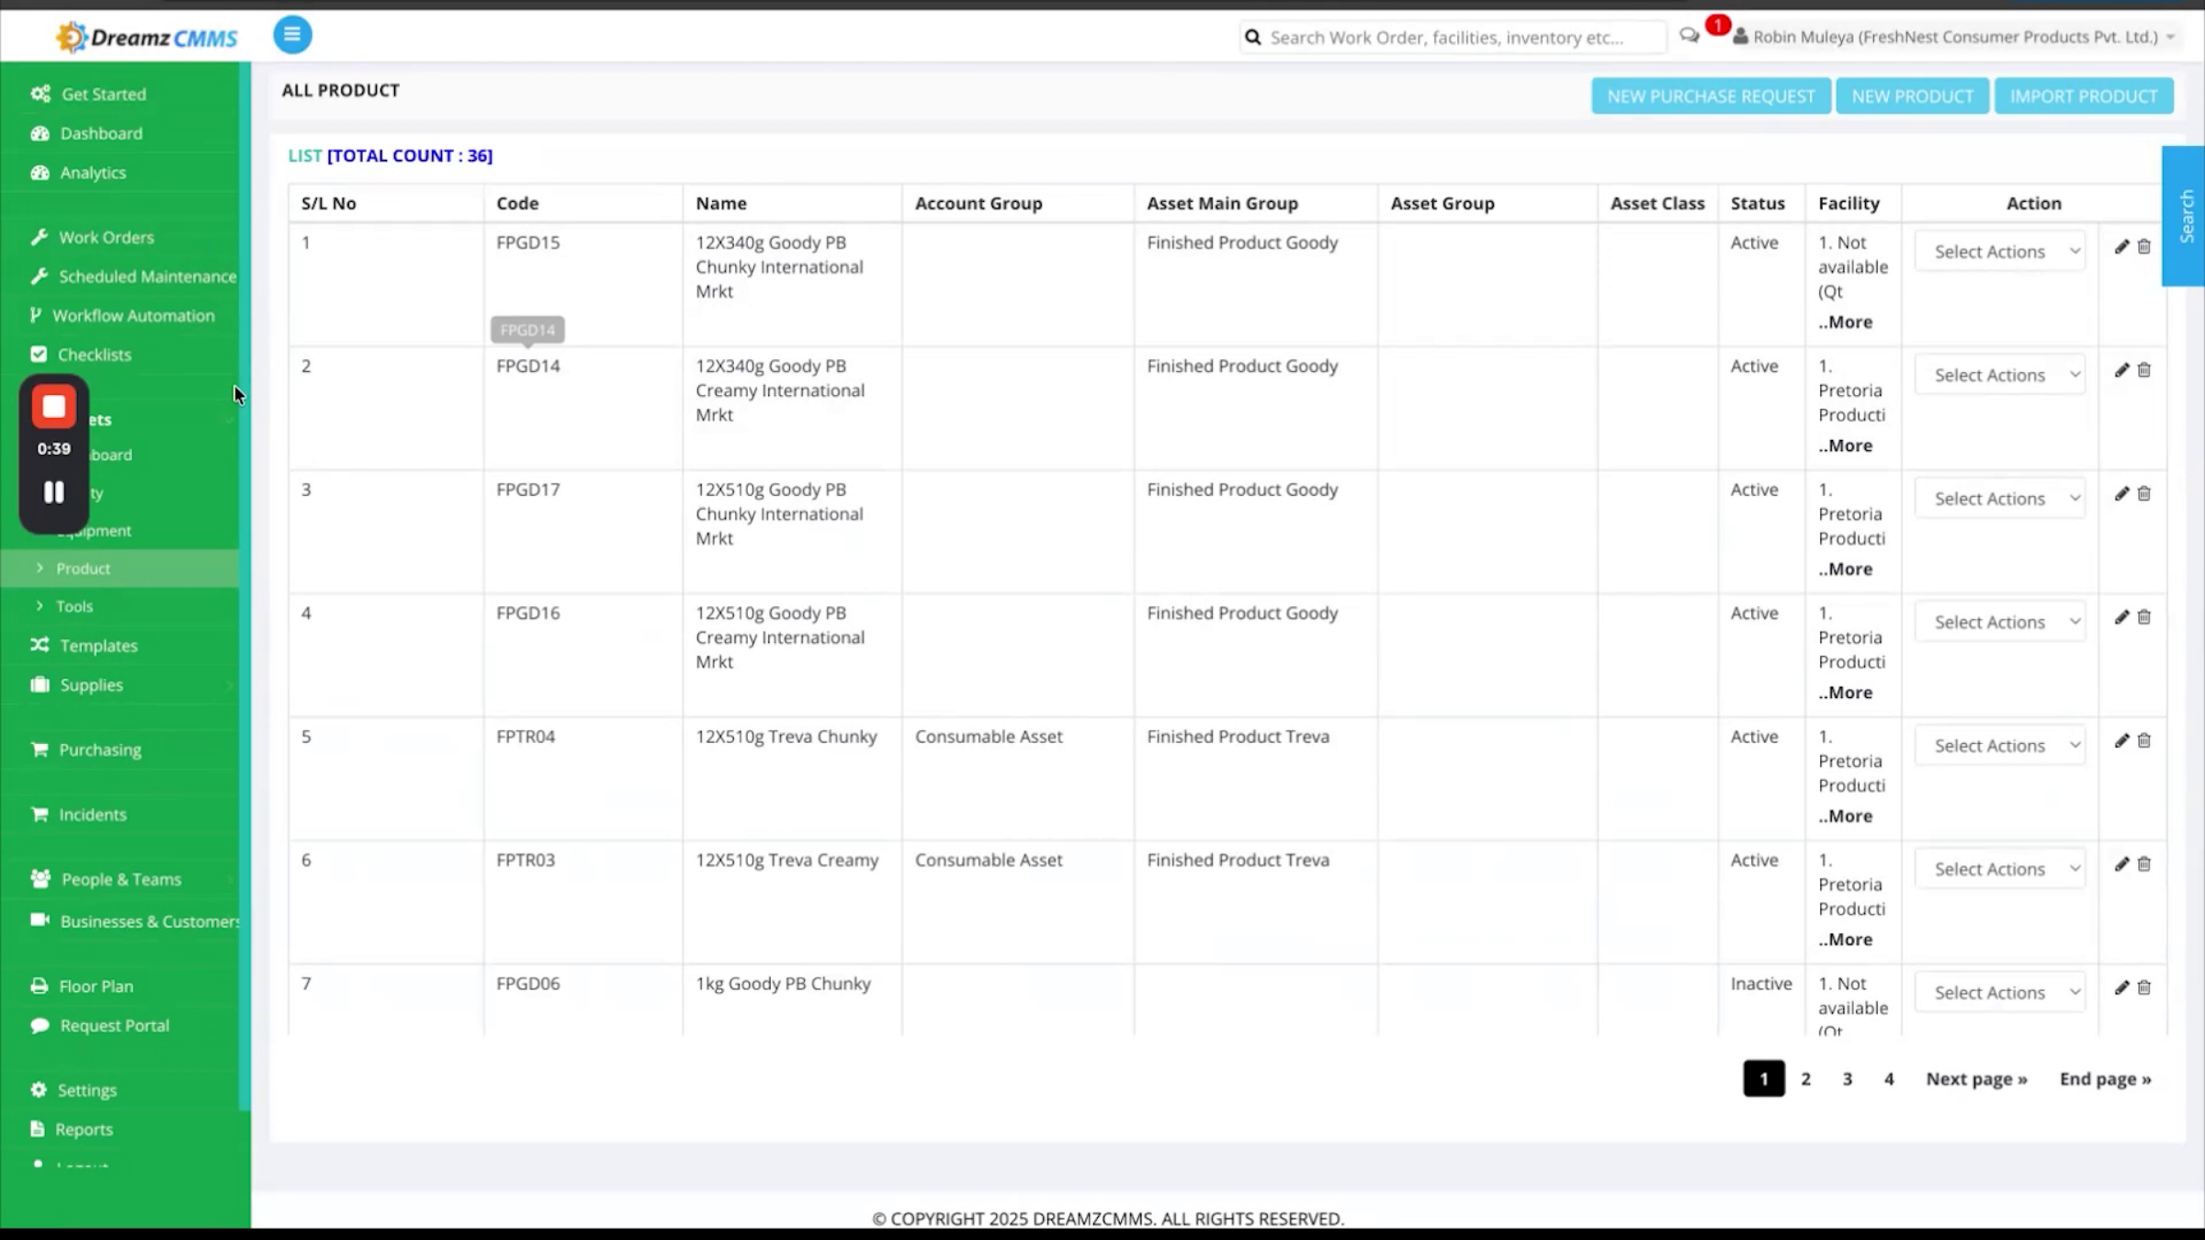Open Workflow Automation in sidebar
This screenshot has width=2205, height=1240.
[133, 316]
